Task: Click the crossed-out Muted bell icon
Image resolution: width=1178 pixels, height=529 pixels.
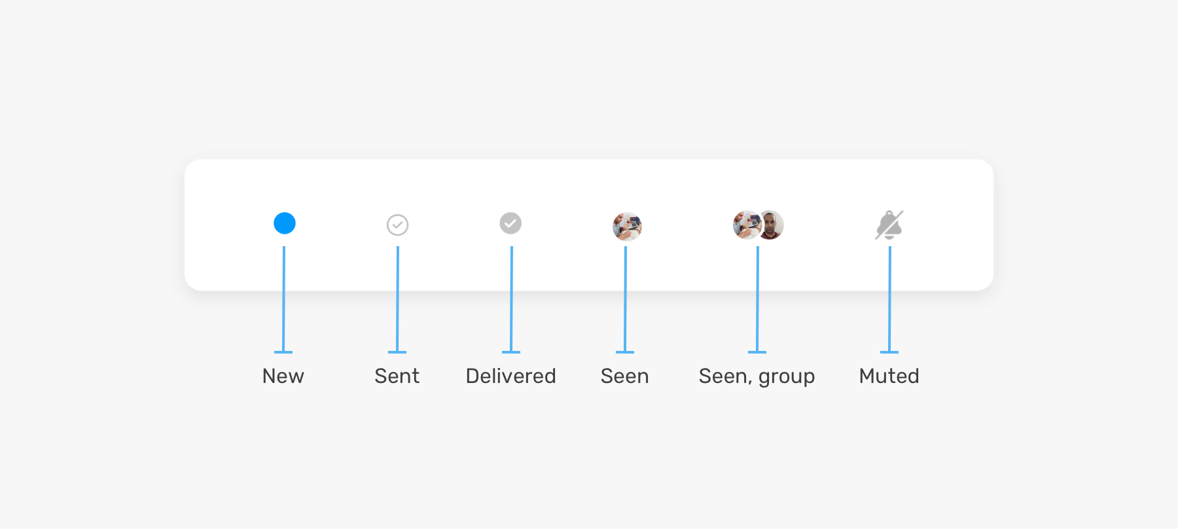Action: [889, 225]
